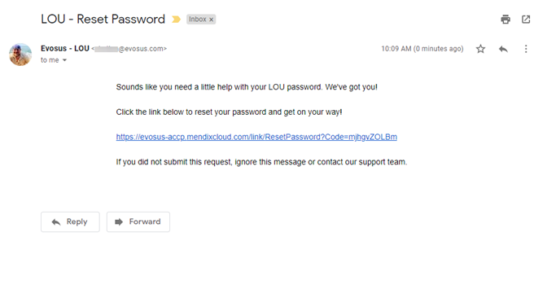This screenshot has height=298, width=547.
Task: Click the sender's @evosus.com email address
Action: click(129, 49)
